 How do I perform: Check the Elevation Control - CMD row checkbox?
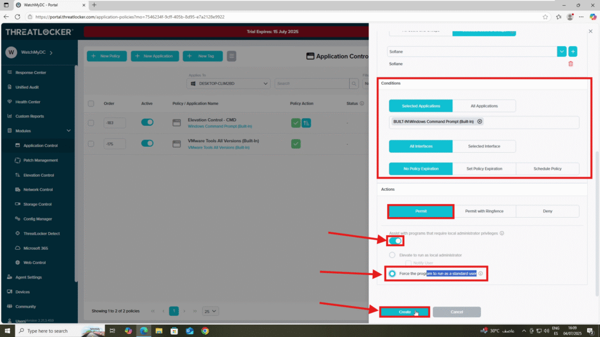pos(91,123)
